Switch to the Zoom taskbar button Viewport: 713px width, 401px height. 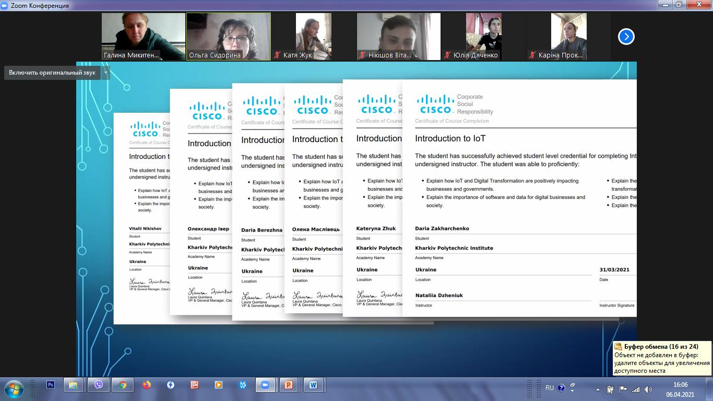click(265, 385)
